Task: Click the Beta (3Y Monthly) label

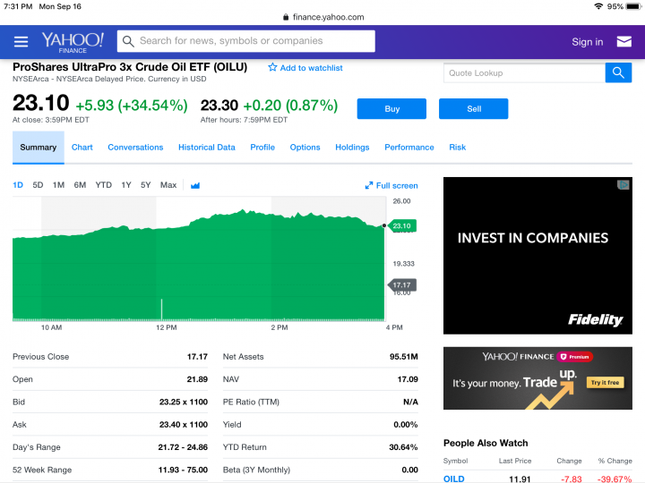Action: click(x=256, y=470)
